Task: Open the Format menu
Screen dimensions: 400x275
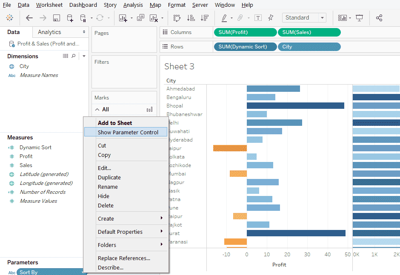Action: pyautogui.click(x=177, y=5)
